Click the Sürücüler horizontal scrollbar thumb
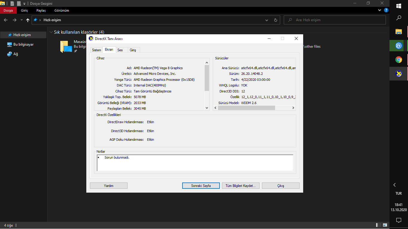The height and width of the screenshot is (229, 408). (246, 108)
